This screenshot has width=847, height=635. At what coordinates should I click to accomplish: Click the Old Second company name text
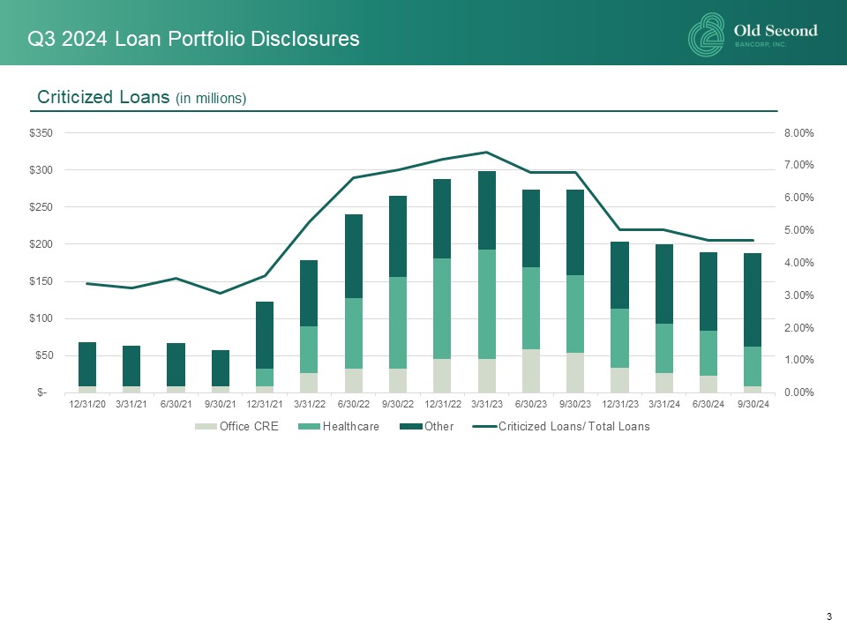point(776,31)
